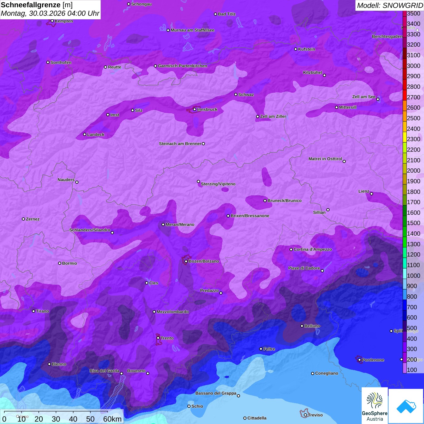Click the Kitzbühel location dot
Screen dimensions: 424x424
(324, 75)
